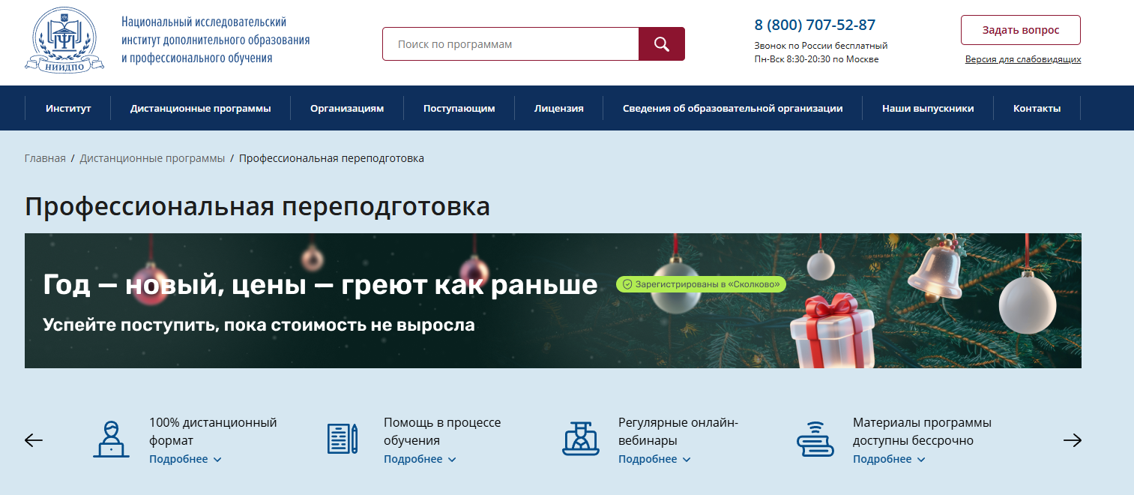This screenshot has height=495, width=1134.
Task: Expand Подробнее under Помощь в процессе обучения
Action: (420, 459)
